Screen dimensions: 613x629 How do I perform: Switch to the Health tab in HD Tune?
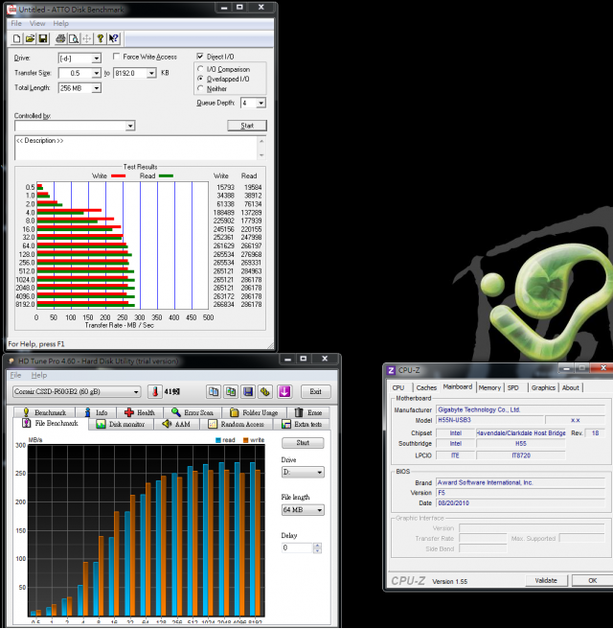pyautogui.click(x=140, y=412)
